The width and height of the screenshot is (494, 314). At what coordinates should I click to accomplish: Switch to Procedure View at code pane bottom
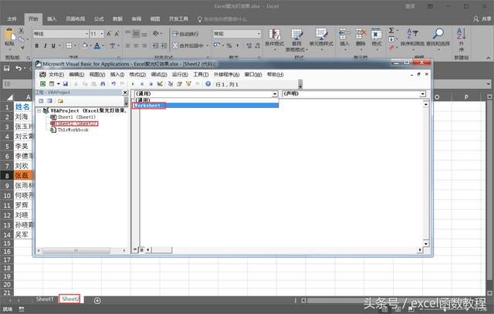[x=135, y=250]
